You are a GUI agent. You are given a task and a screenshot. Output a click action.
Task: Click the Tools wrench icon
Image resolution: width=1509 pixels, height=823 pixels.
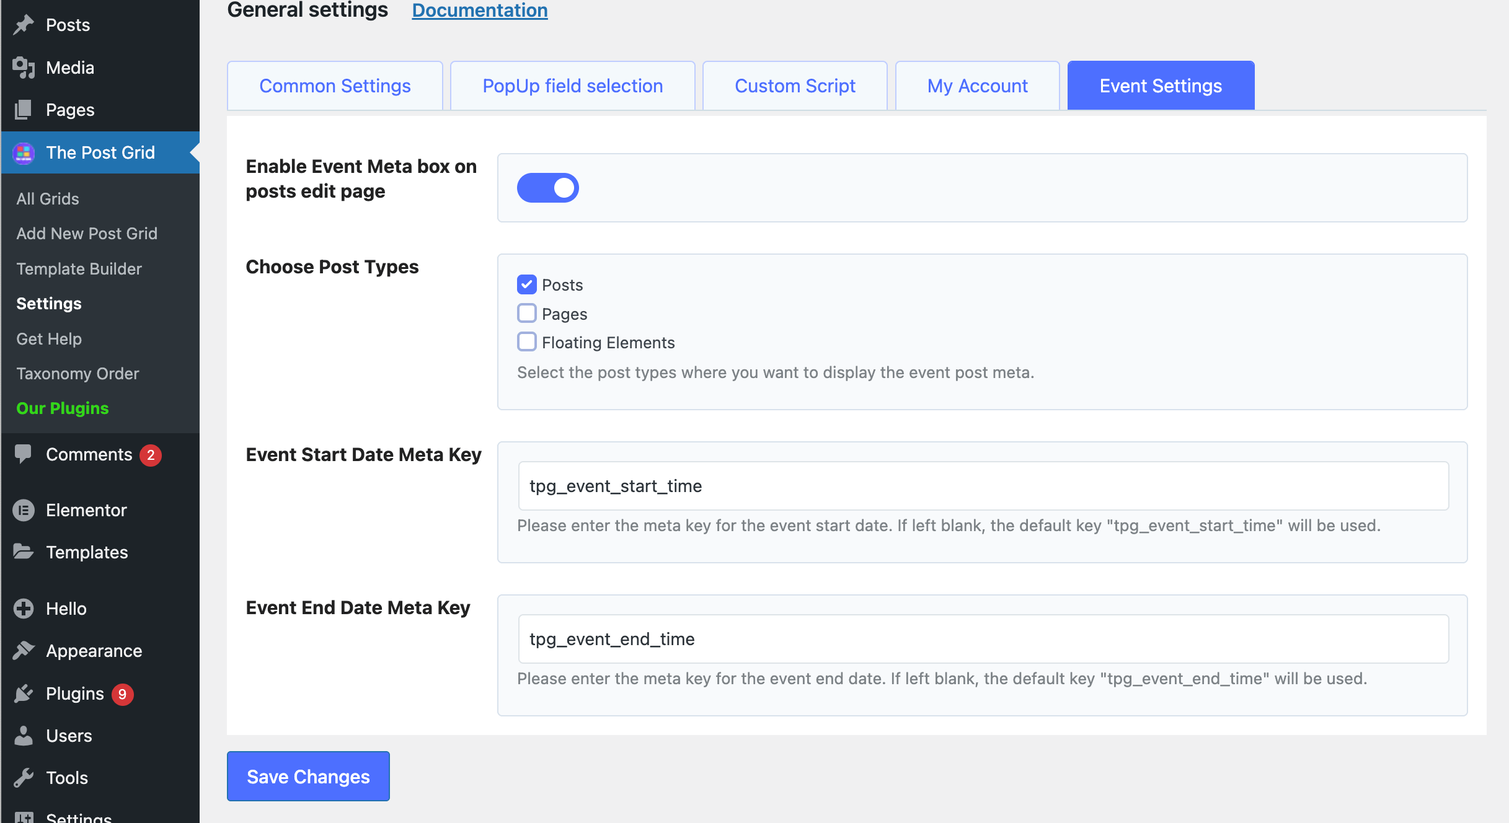click(x=24, y=778)
